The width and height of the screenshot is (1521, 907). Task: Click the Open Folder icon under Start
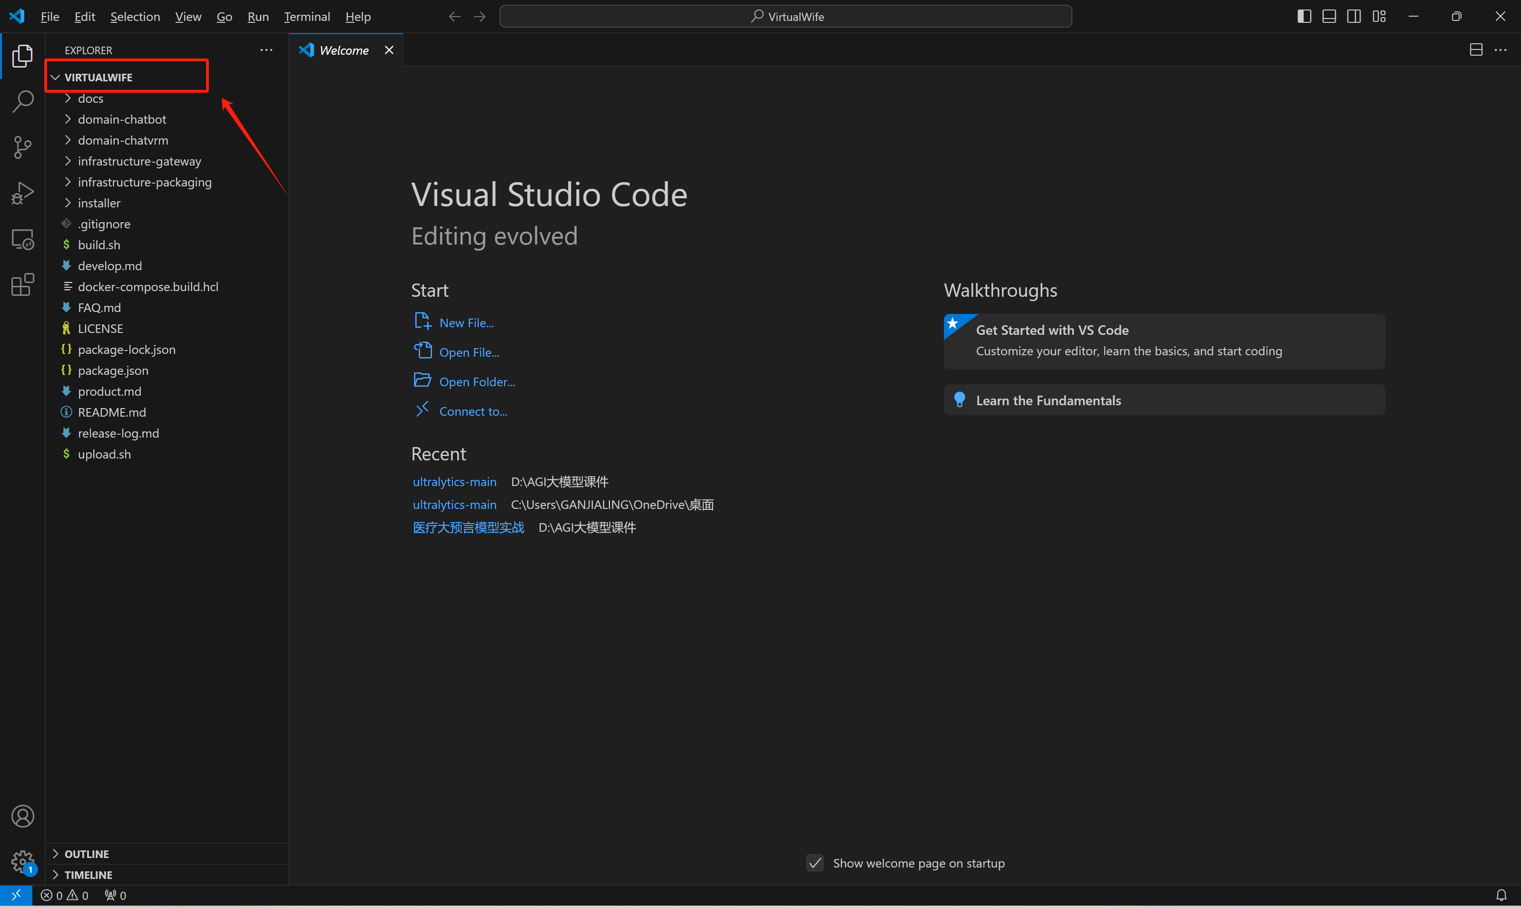tap(422, 380)
